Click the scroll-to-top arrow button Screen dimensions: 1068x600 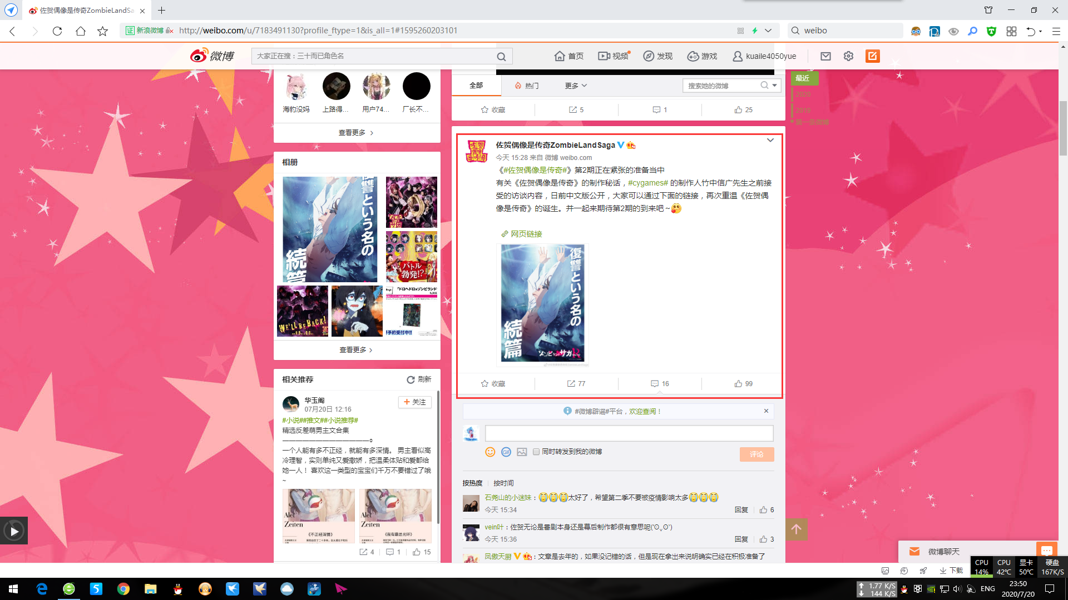click(796, 529)
